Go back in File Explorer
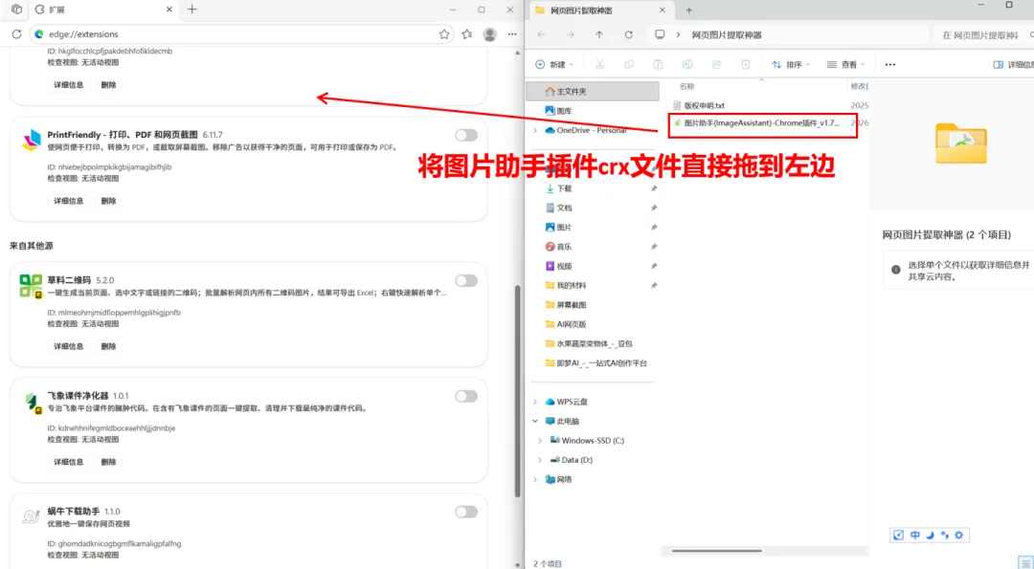Viewport: 1034px width, 569px height. point(541,34)
